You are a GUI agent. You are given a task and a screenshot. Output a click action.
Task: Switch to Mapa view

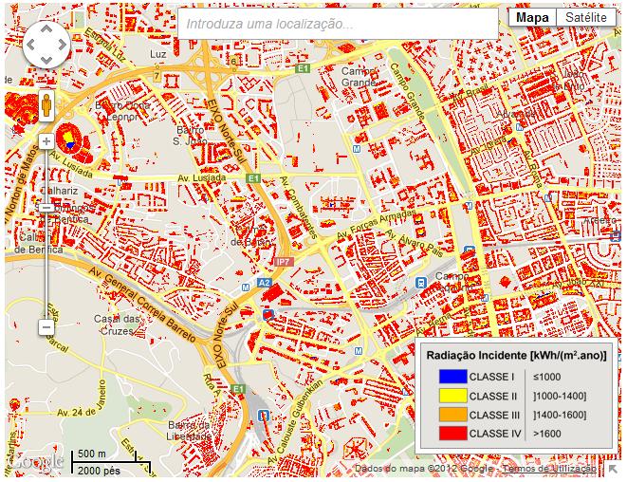(x=532, y=18)
